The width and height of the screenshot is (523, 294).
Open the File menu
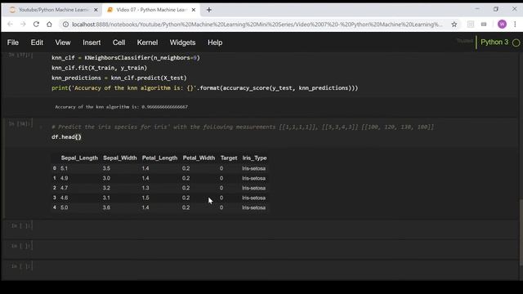click(x=13, y=42)
